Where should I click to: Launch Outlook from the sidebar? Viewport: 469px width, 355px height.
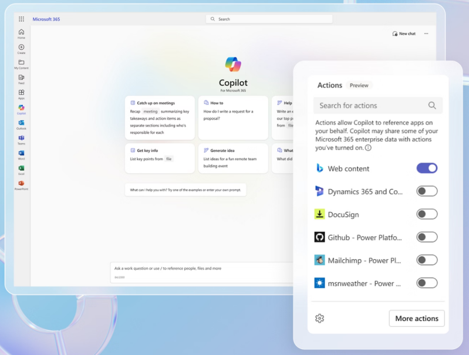(x=21, y=124)
